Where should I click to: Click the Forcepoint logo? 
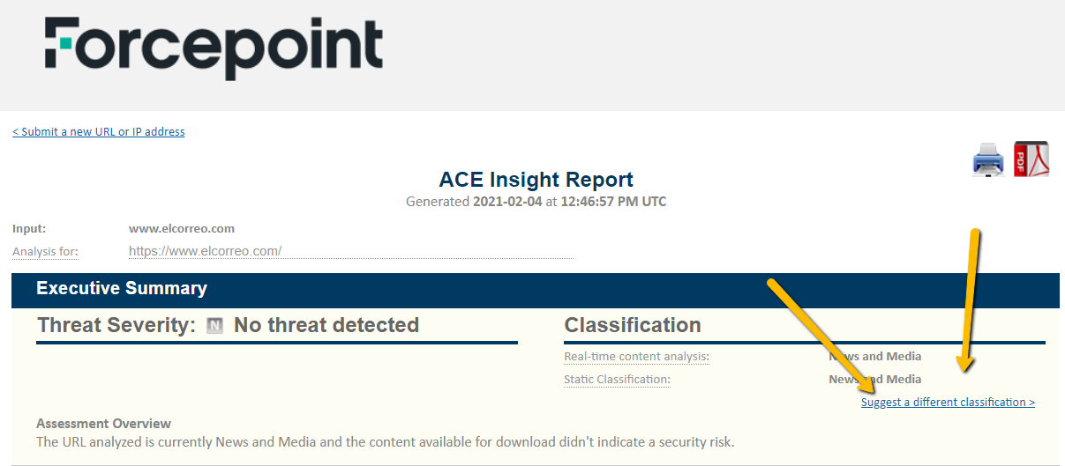214,48
